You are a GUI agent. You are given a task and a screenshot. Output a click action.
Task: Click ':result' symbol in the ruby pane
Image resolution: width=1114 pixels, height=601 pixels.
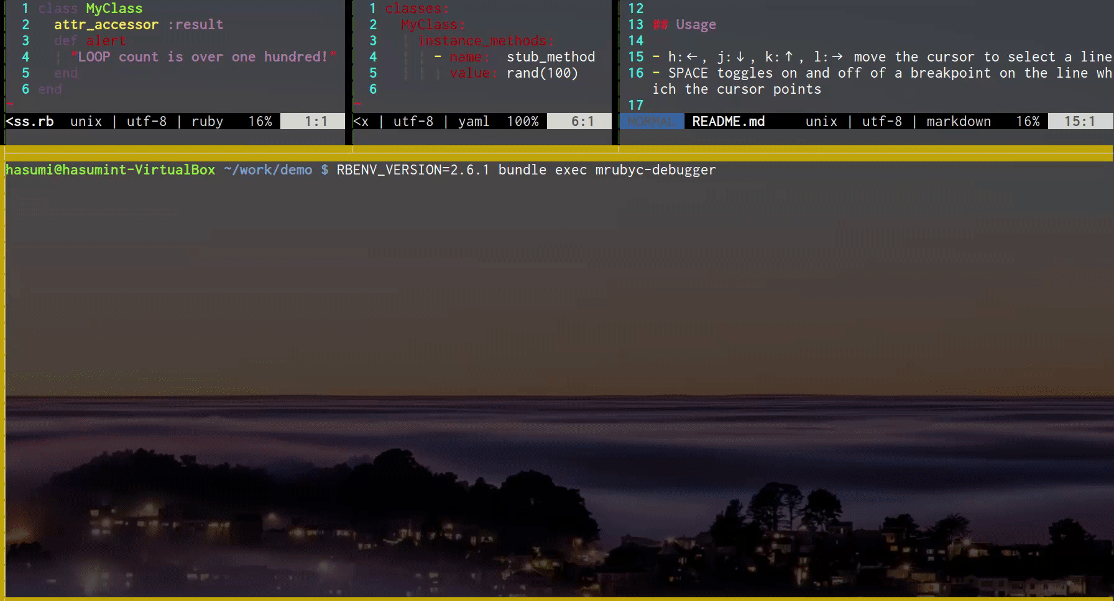195,25
